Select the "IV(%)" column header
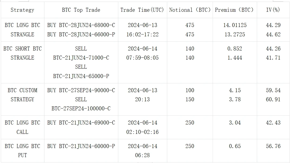Viewport: 290px width, 163px height. click(x=273, y=10)
